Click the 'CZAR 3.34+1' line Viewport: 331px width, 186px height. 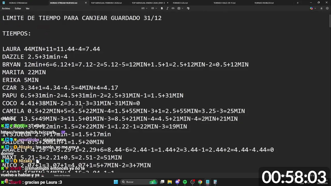(x=60, y=88)
